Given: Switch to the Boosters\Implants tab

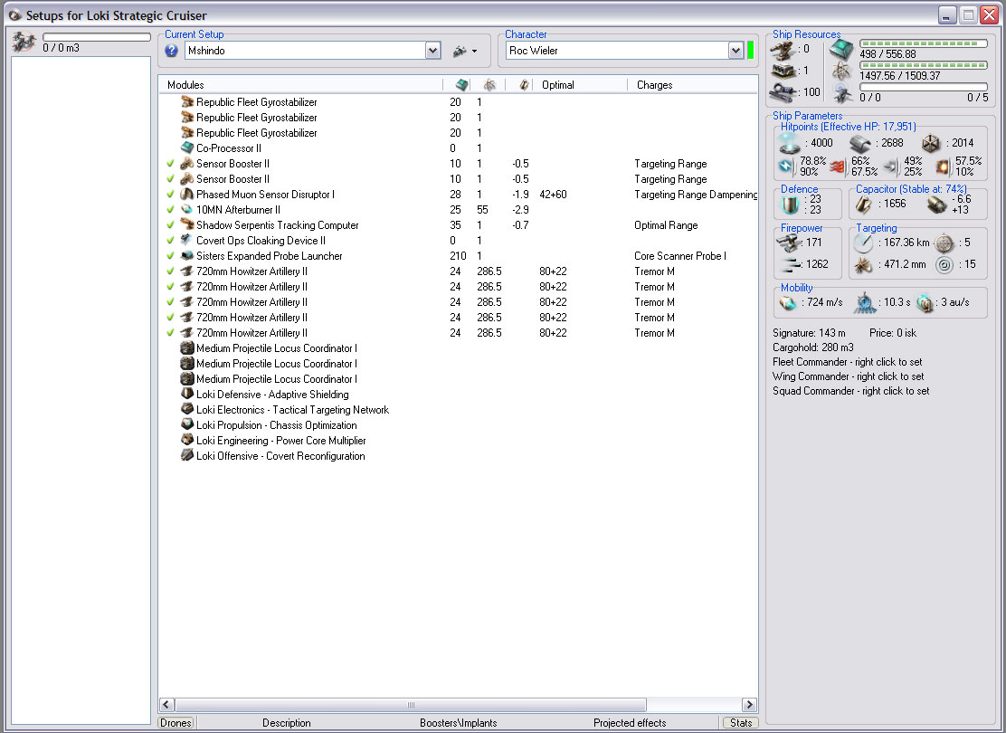Looking at the screenshot, I should [x=458, y=723].
